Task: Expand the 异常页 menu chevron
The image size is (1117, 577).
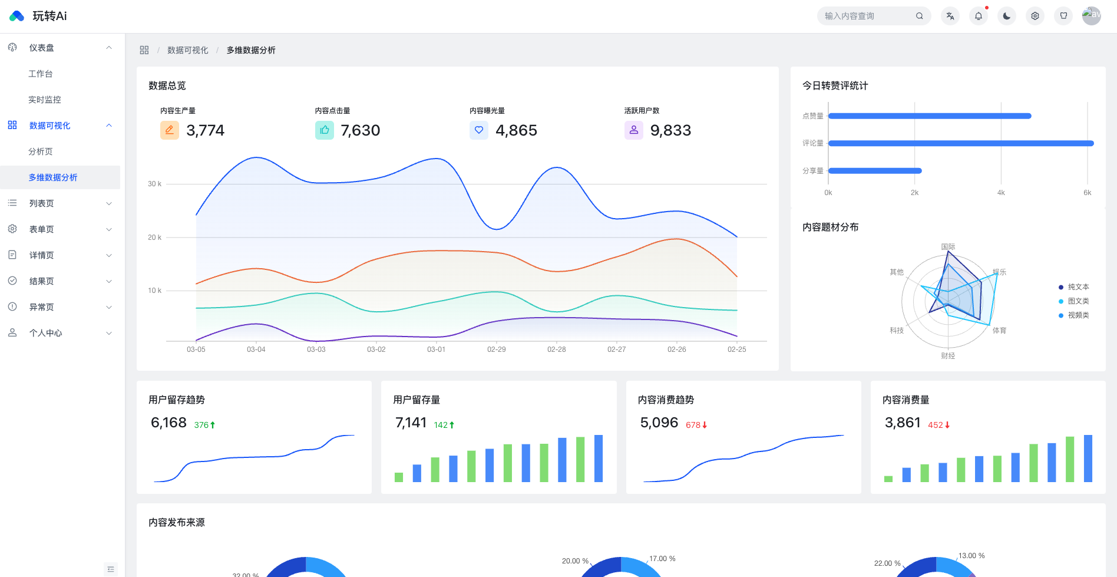Action: click(109, 307)
